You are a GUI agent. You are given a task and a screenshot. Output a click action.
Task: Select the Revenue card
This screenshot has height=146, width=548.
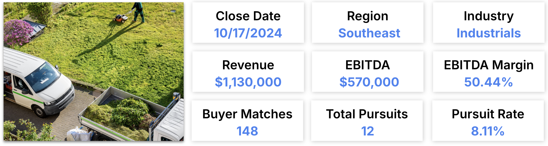click(248, 72)
